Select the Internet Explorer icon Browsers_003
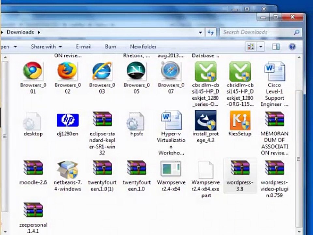This screenshot has width=313, height=235. coord(102,71)
